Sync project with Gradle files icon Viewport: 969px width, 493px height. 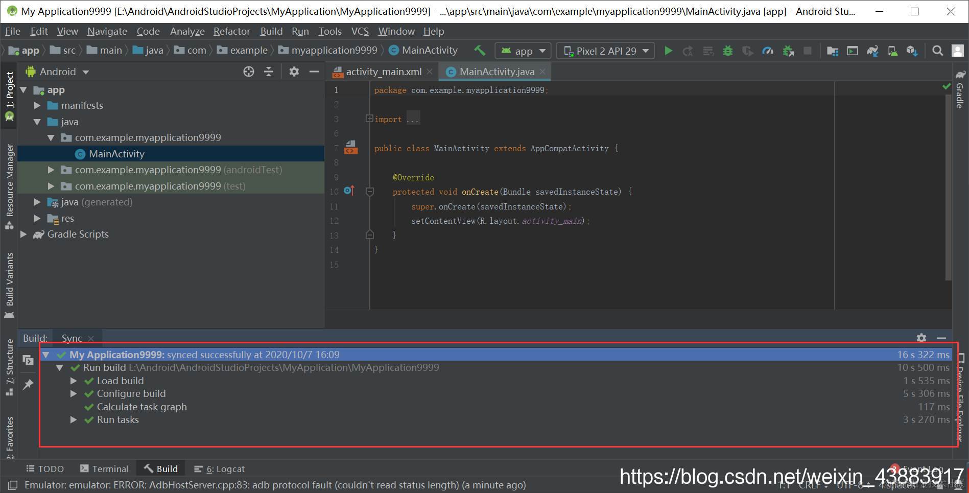(872, 51)
